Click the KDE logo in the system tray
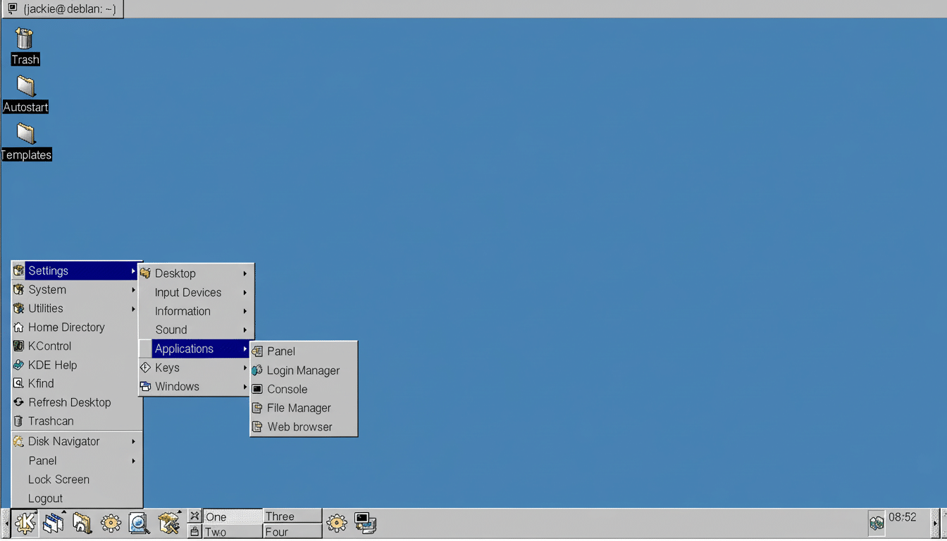This screenshot has height=541, width=947. click(x=877, y=523)
